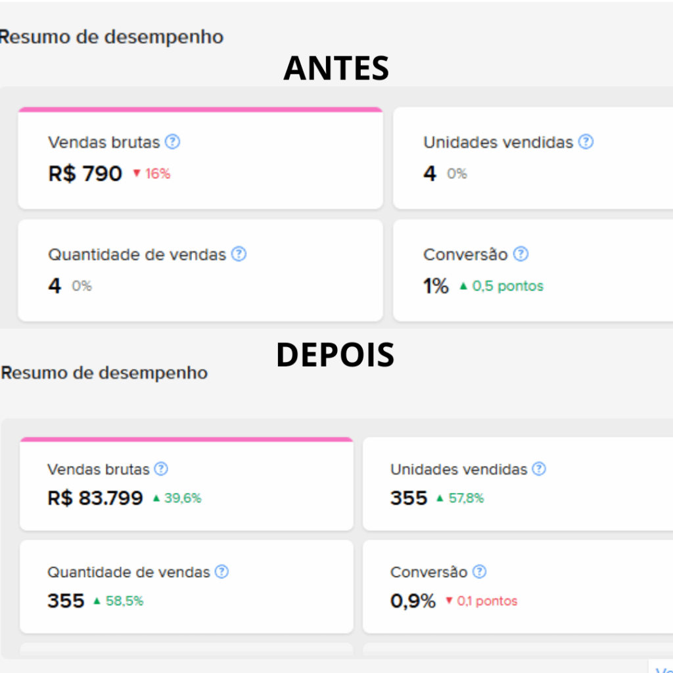Select the 0,9% conversion value

pyautogui.click(x=413, y=601)
